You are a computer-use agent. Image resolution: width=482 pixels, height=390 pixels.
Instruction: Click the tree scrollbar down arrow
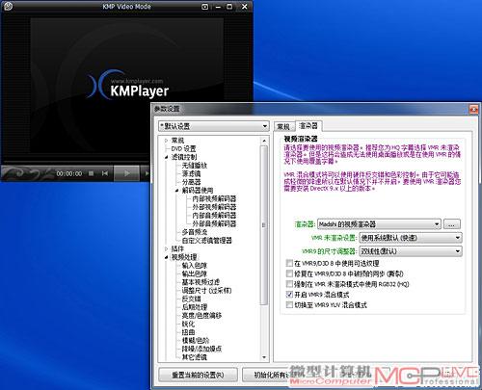pos(264,357)
